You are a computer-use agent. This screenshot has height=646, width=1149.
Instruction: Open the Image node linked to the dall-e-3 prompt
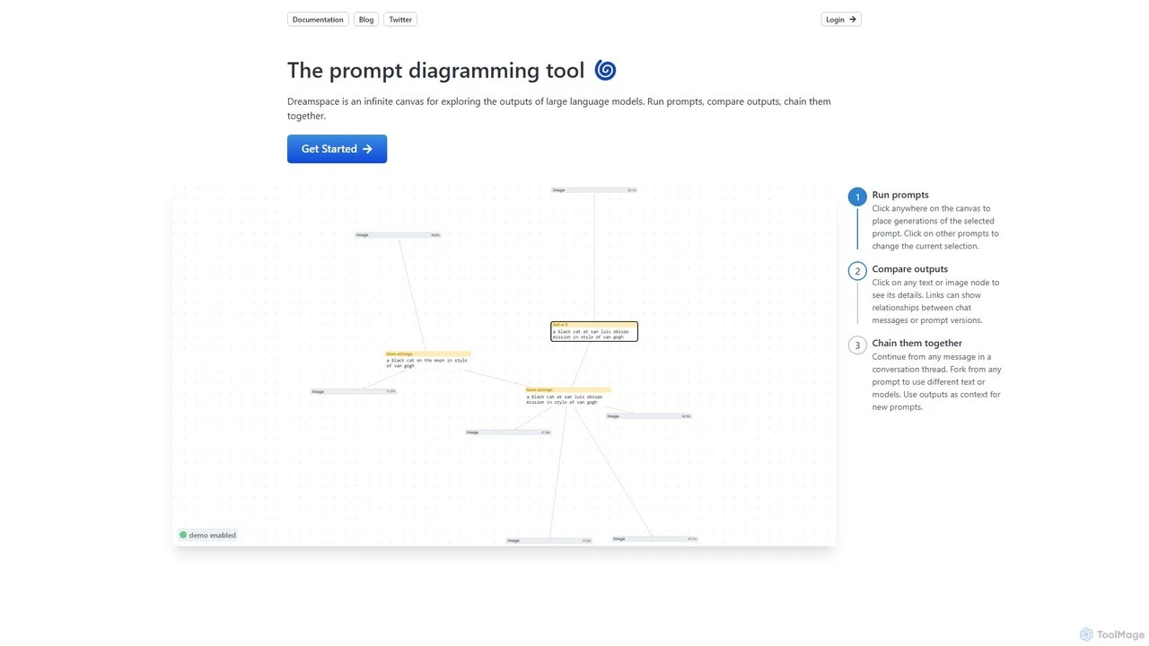[594, 190]
